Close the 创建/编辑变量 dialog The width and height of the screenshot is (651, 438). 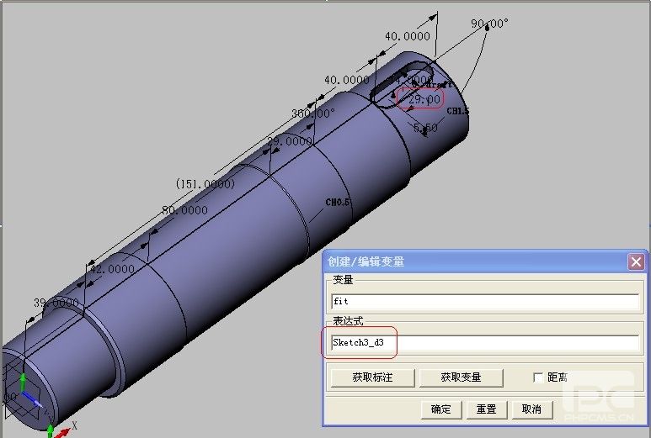click(636, 261)
